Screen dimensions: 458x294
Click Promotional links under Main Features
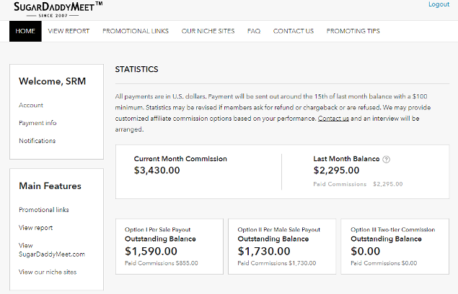[x=45, y=210]
